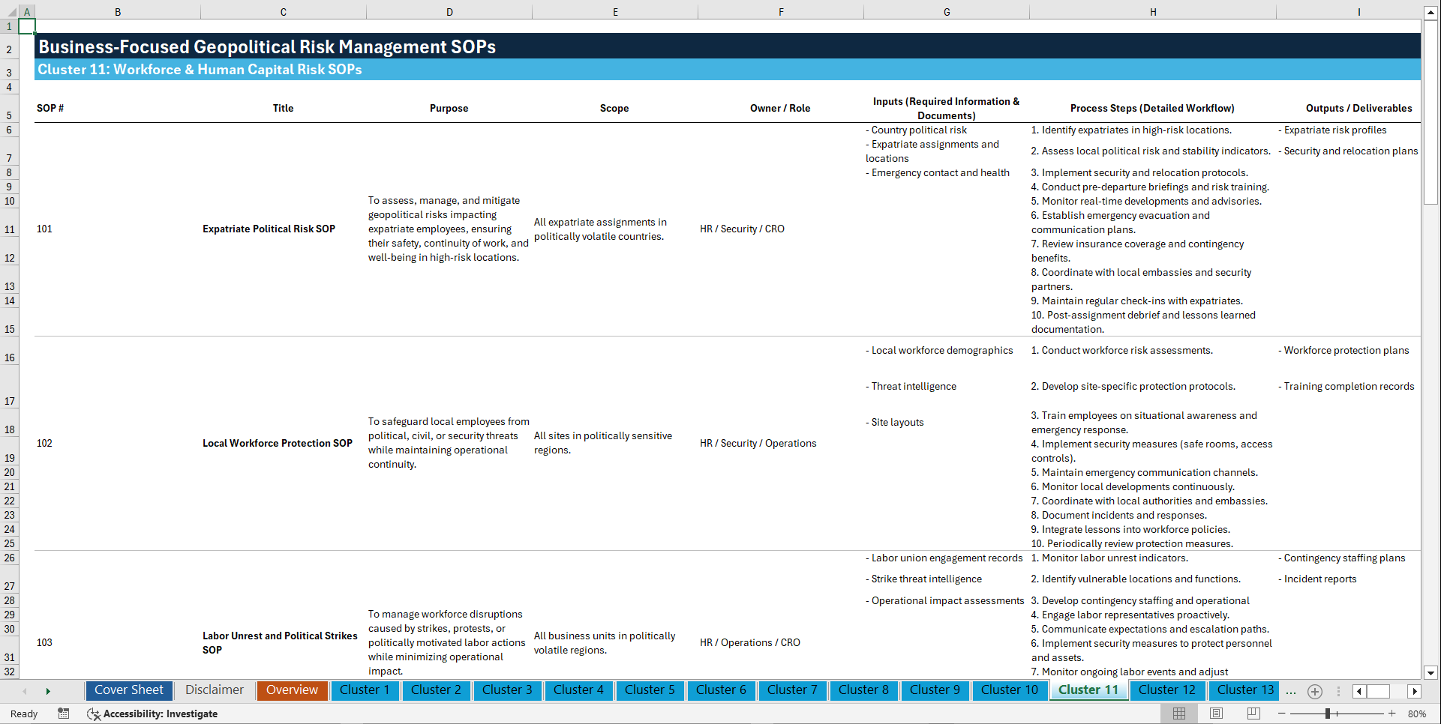
Task: Open the Cover Sheet tab
Action: (128, 690)
